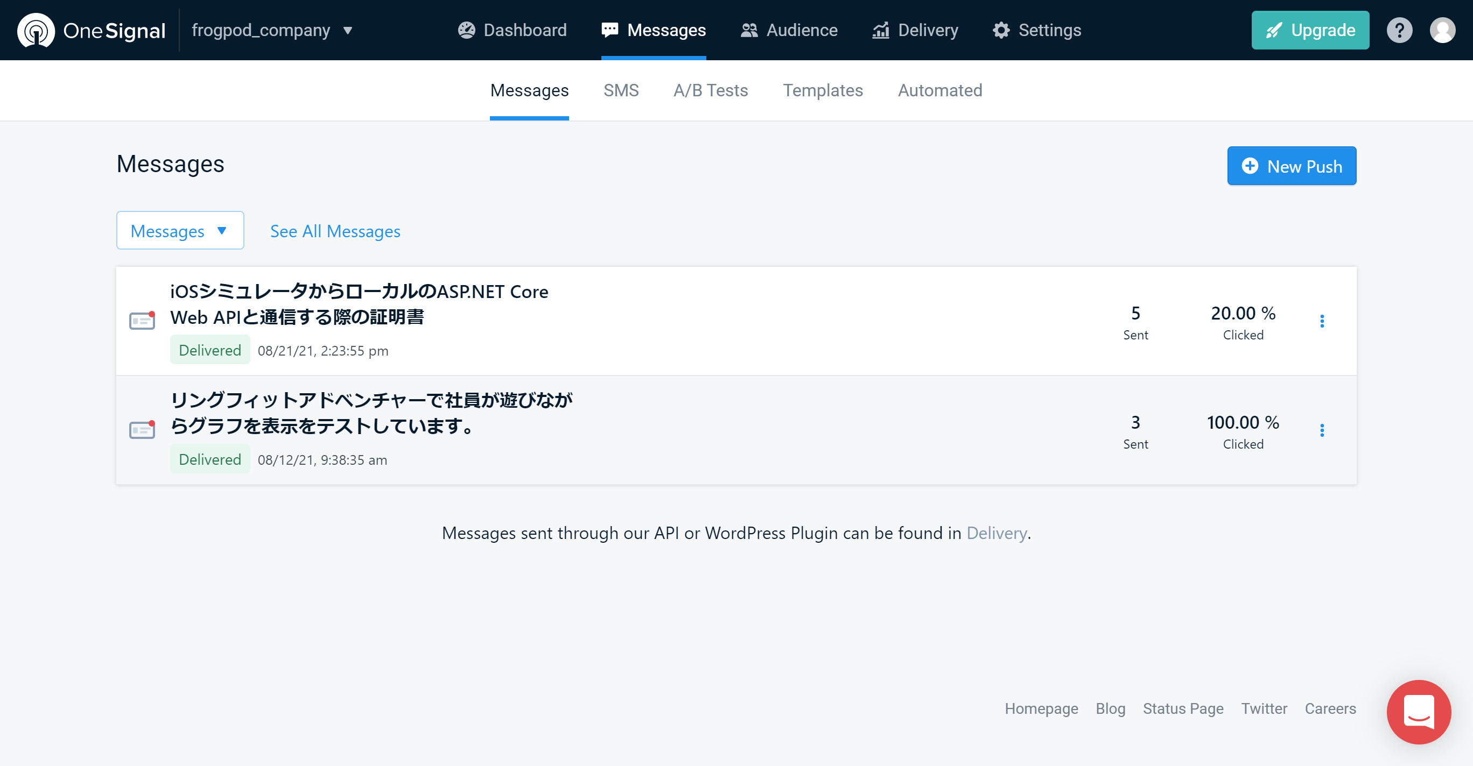Screen dimensions: 1473x766
Task: Click the frogpod_company account dropdown
Action: [x=272, y=29]
